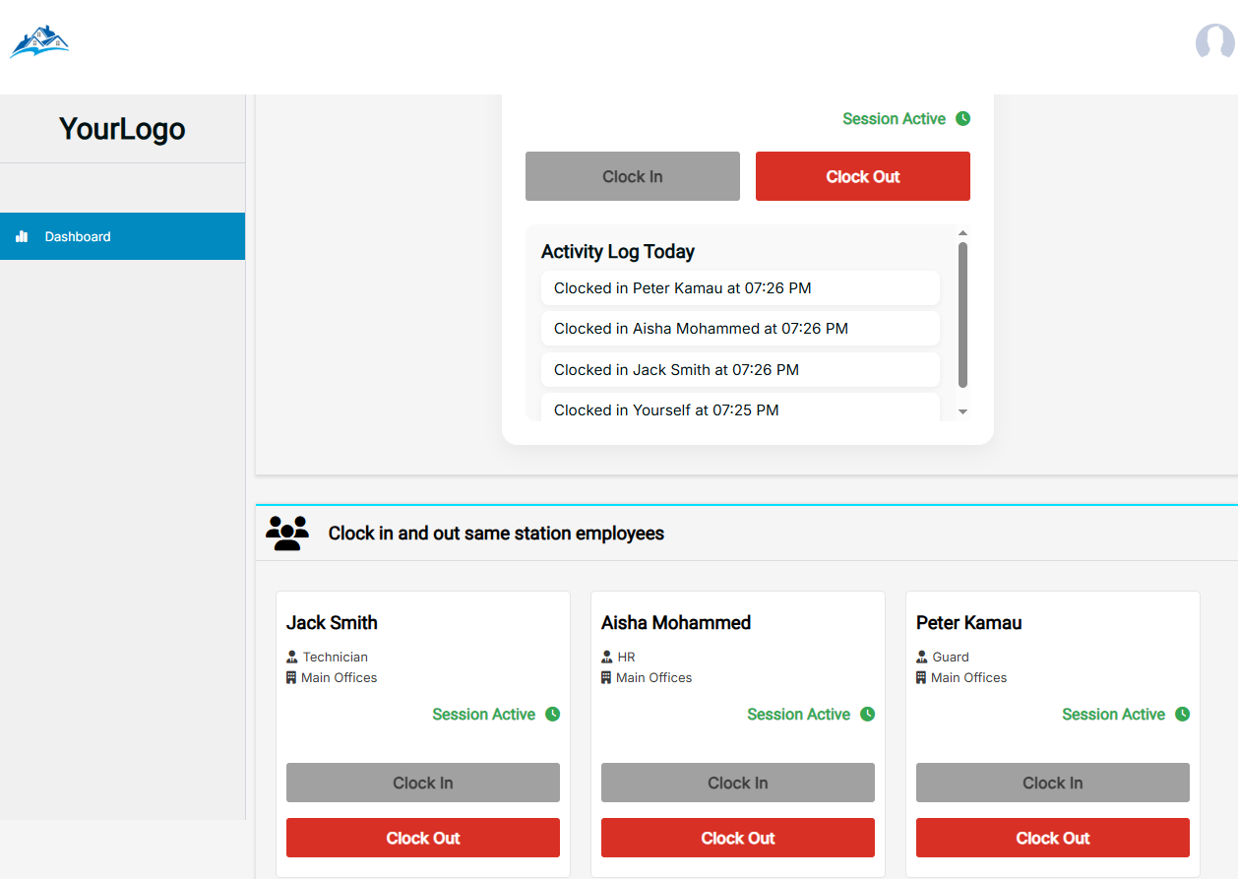Image resolution: width=1238 pixels, height=879 pixels.
Task: Click the building icon on Peter Kamau's card
Action: pos(922,677)
